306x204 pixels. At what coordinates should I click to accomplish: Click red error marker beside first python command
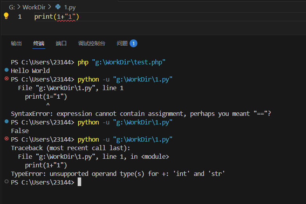(x=6, y=79)
